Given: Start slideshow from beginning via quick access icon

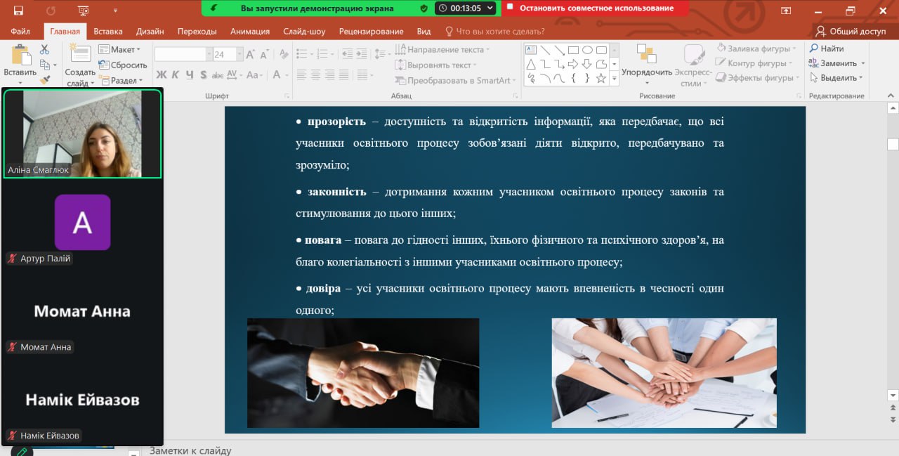Looking at the screenshot, I should click(84, 11).
